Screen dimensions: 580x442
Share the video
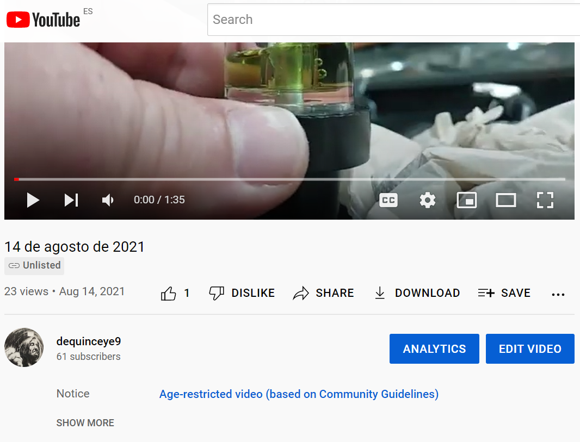323,293
